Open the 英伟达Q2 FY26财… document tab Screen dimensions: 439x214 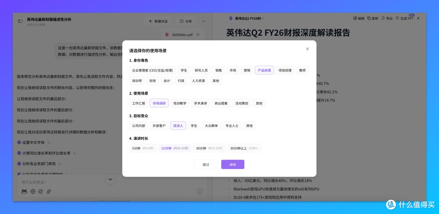[247, 18]
